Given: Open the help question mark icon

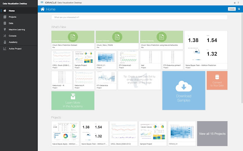Looking at the screenshot, I should pos(238,3).
